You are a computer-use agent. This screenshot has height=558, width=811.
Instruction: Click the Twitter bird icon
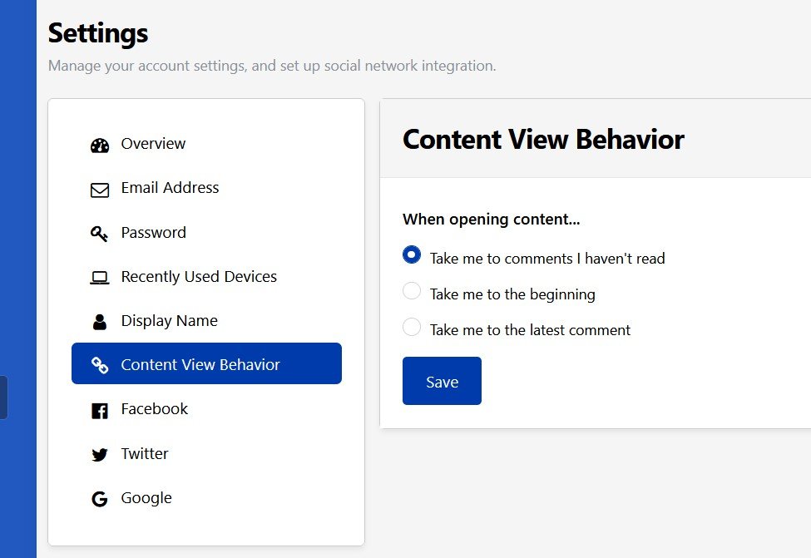100,455
